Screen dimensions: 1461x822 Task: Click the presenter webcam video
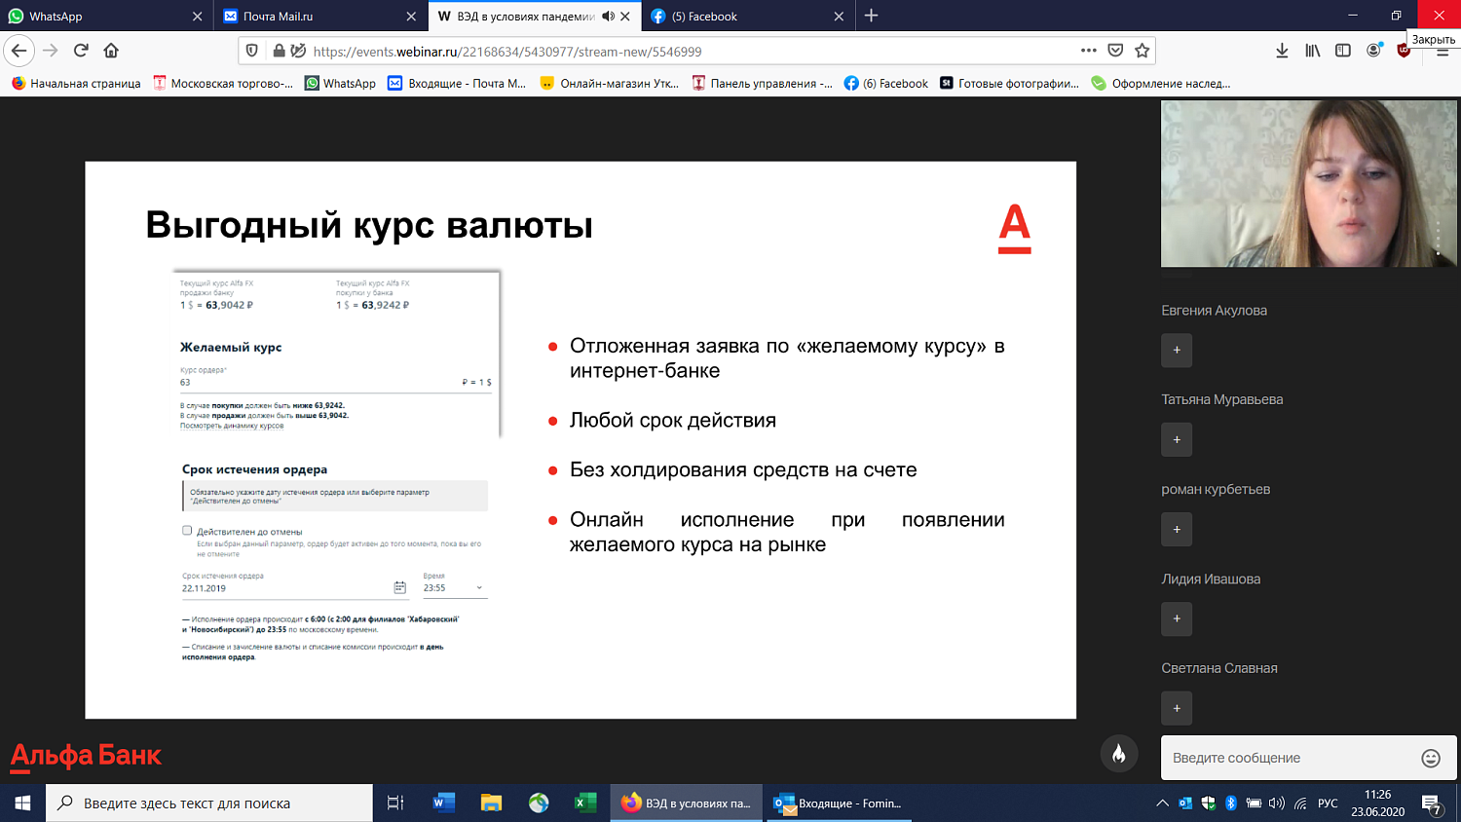point(1309,183)
